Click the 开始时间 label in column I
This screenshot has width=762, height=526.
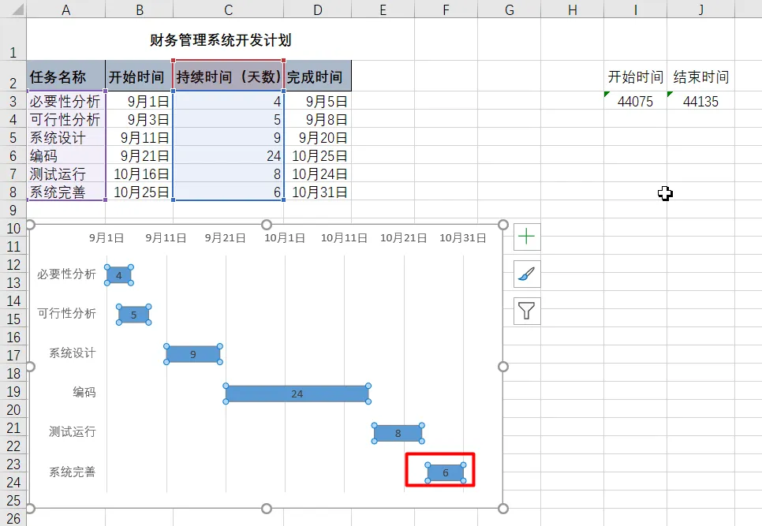(x=635, y=76)
